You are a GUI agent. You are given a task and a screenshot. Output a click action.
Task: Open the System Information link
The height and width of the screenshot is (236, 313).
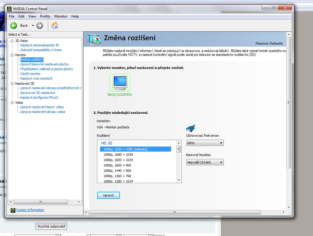[30, 210]
